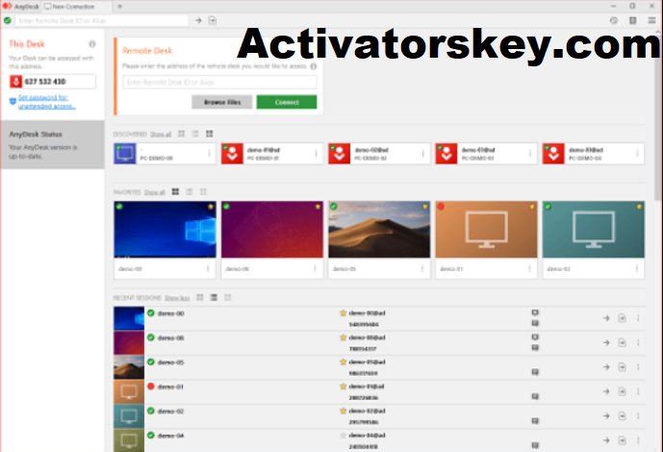
Task: Open options menu for demo-04 recent session
Action: [x=638, y=440]
